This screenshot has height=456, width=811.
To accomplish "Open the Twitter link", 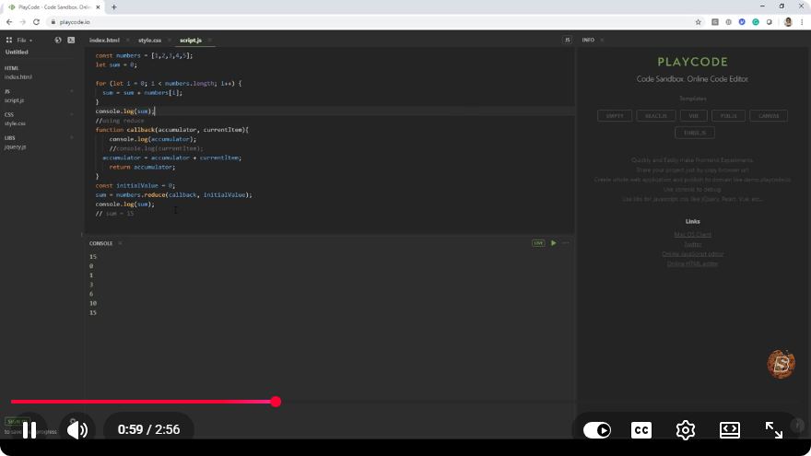I will coord(692,244).
